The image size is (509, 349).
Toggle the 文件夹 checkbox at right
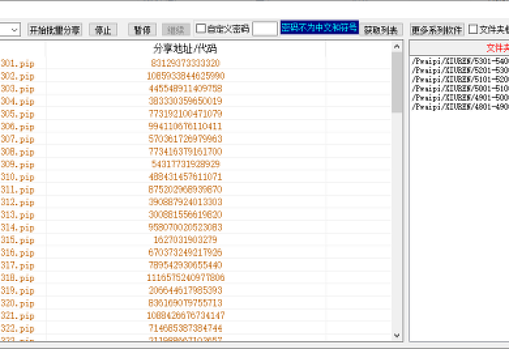474,29
